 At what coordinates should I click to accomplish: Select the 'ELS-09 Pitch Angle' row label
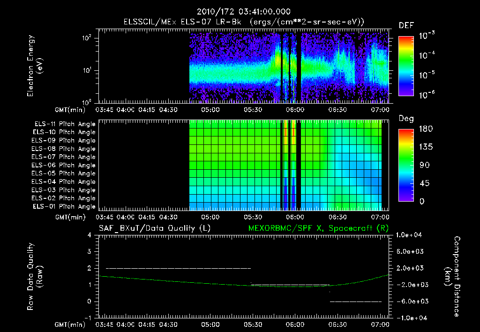click(x=64, y=141)
